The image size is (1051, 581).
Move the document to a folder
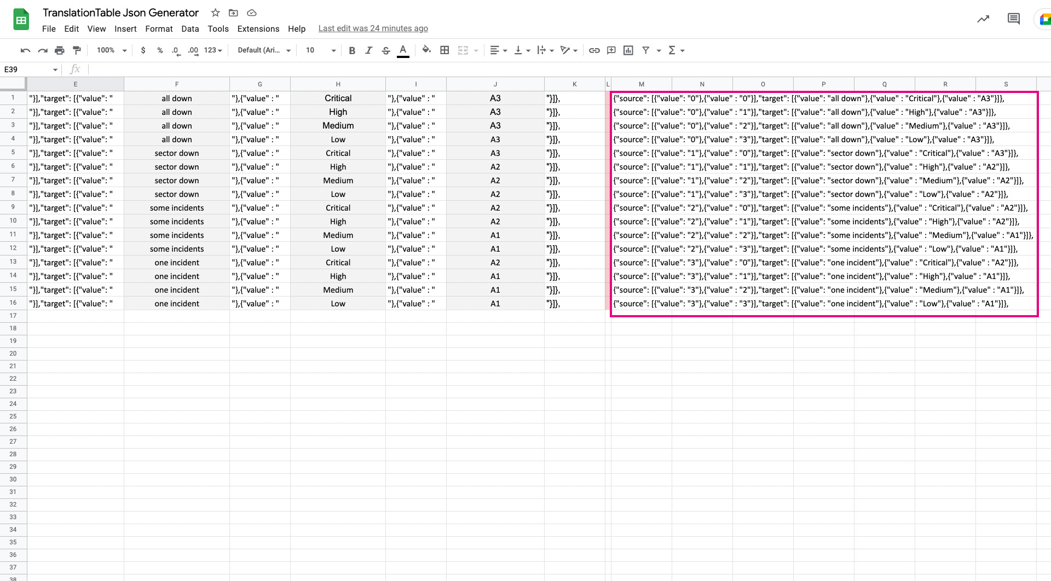233,13
